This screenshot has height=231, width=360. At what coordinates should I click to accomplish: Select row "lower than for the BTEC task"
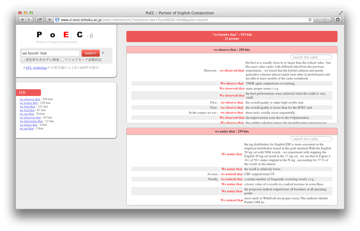(x=232, y=107)
